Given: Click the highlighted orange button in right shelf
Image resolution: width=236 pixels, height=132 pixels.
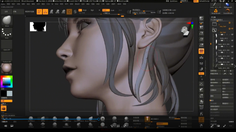Looking at the screenshot, I should tap(201, 51).
